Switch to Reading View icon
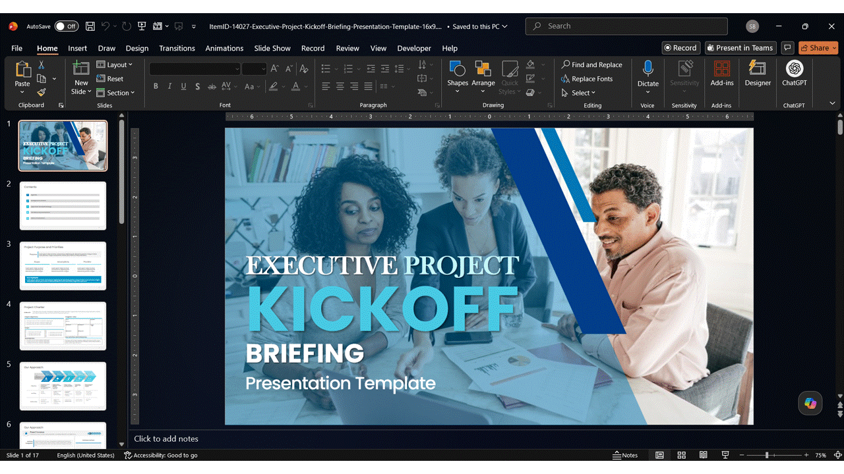844x474 pixels. pyautogui.click(x=704, y=455)
